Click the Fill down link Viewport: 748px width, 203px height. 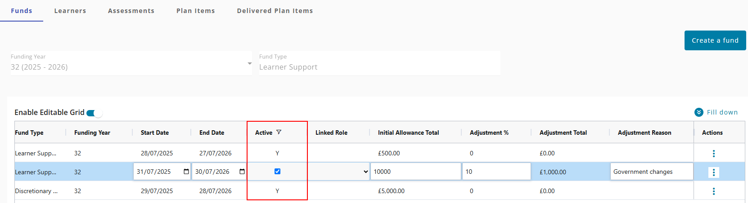(x=722, y=112)
